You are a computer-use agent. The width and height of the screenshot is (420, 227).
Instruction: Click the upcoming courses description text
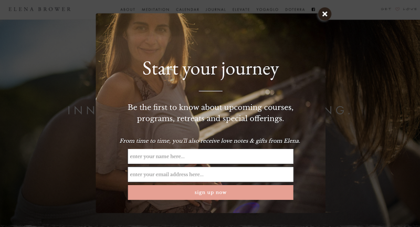[x=211, y=113]
